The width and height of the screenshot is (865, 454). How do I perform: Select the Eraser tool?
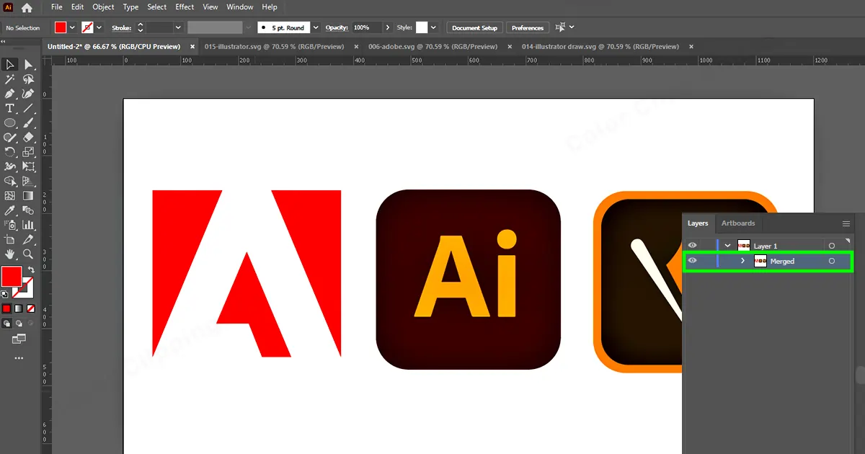[x=28, y=138]
